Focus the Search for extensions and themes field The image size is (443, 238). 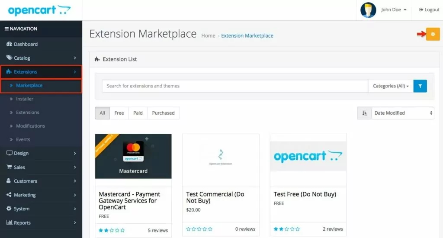tap(235, 86)
